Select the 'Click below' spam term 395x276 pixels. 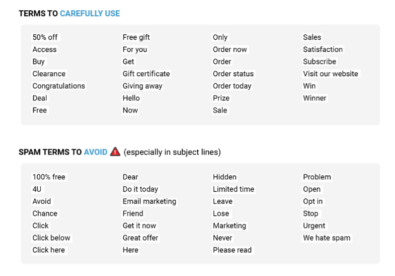52,238
